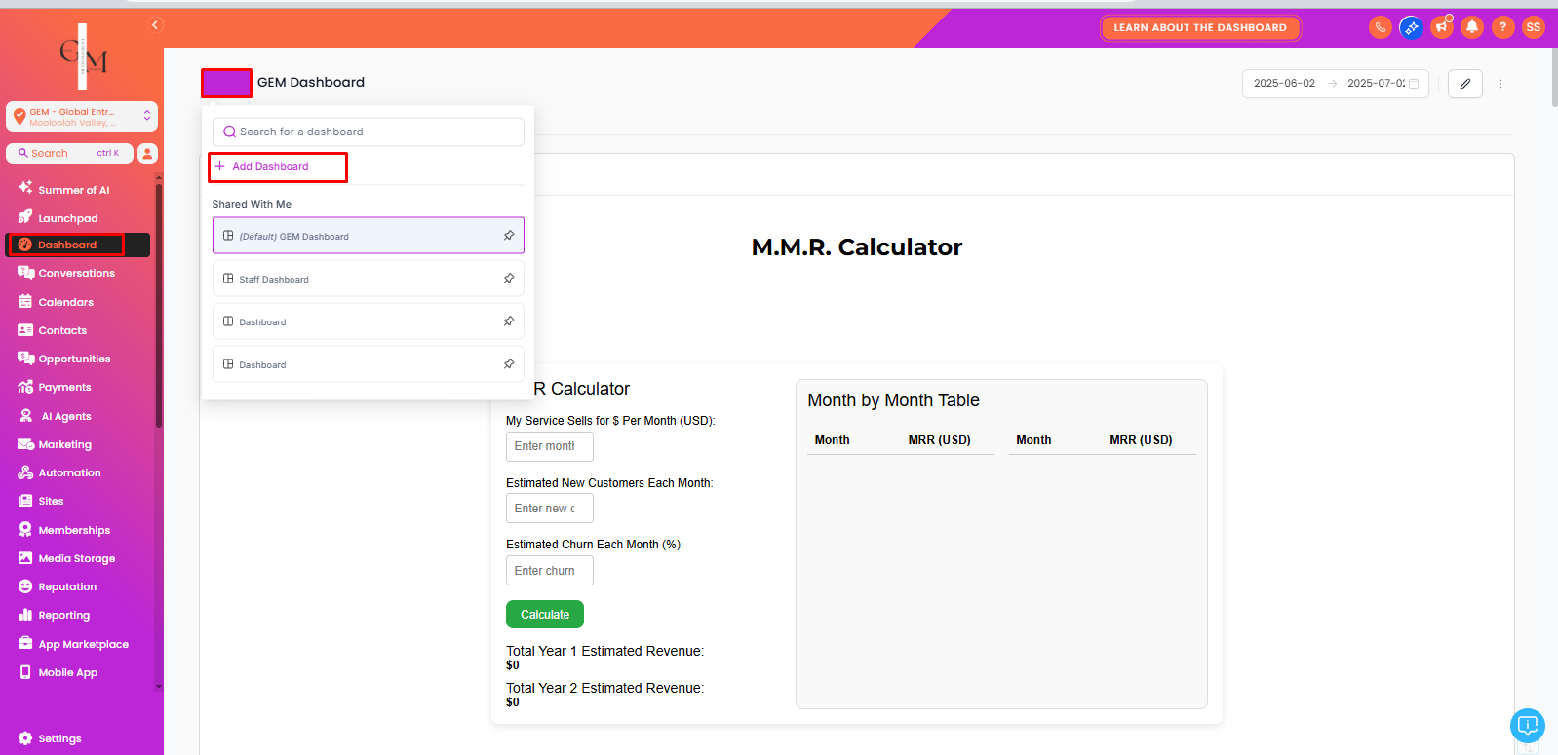The height and width of the screenshot is (755, 1558).
Task: Open the notifications bell
Action: (x=1472, y=27)
